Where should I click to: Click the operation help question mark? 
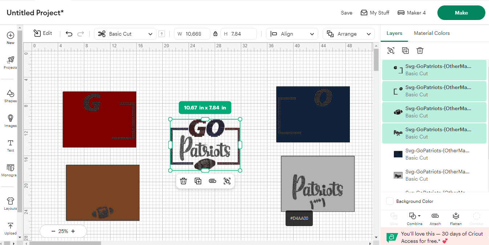pos(162,34)
